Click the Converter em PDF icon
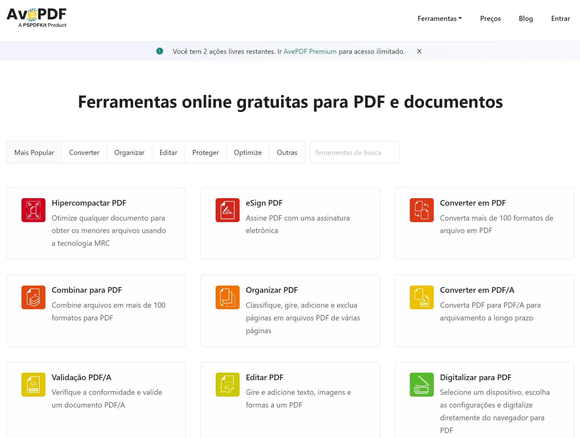 pyautogui.click(x=421, y=210)
